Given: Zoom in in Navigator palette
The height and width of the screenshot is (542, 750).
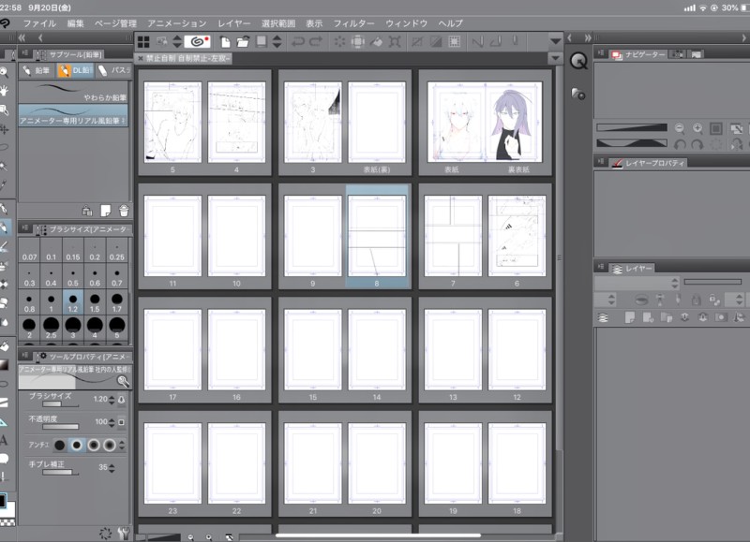Looking at the screenshot, I should (x=697, y=128).
